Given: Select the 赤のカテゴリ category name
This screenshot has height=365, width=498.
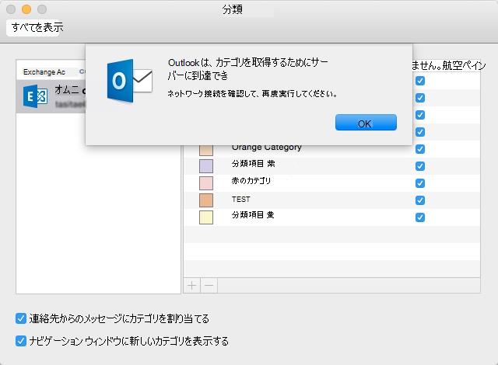Looking at the screenshot, I should tap(251, 181).
